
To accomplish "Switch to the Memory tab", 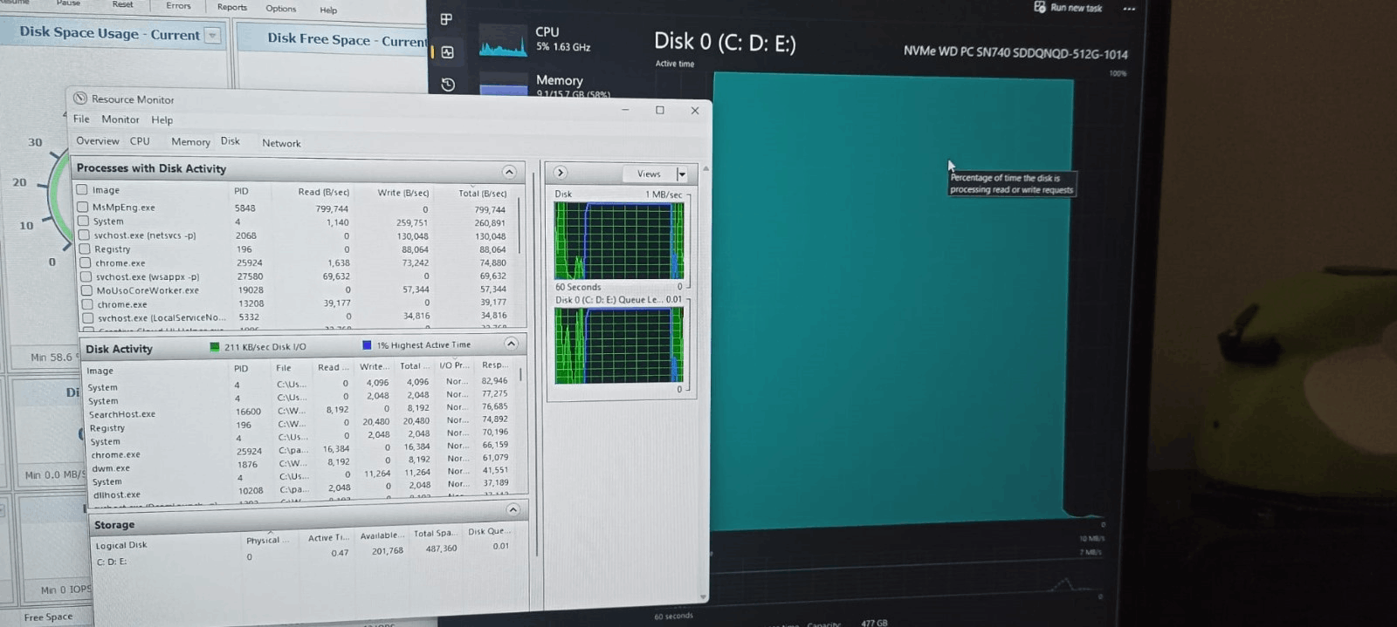I will (190, 141).
